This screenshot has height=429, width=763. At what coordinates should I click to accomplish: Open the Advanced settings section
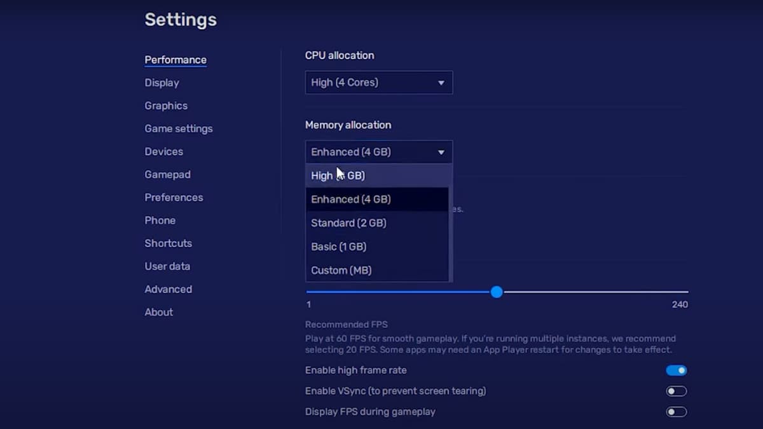click(x=168, y=289)
